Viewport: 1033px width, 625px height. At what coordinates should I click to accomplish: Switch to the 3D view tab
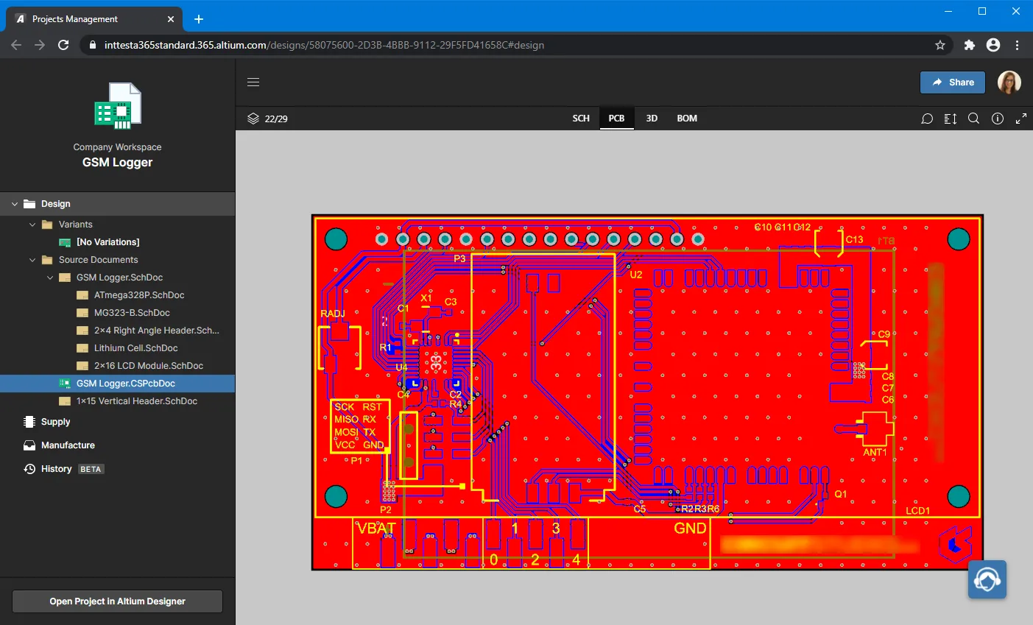coord(652,119)
